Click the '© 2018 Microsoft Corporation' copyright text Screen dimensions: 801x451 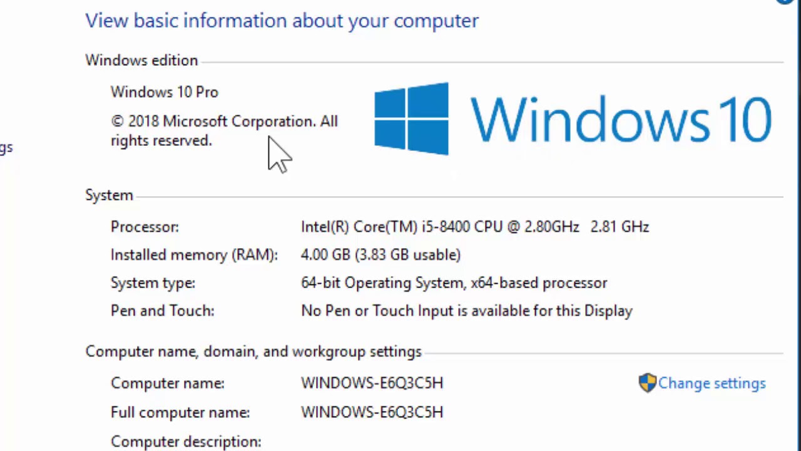tap(224, 131)
